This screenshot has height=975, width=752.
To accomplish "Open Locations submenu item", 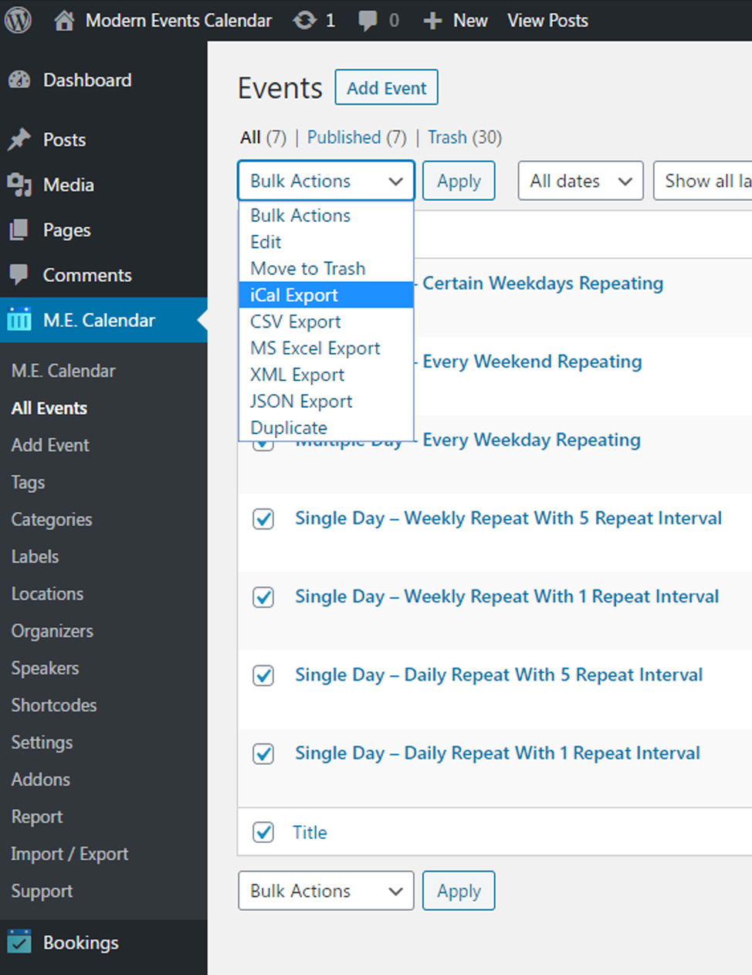I will [47, 593].
